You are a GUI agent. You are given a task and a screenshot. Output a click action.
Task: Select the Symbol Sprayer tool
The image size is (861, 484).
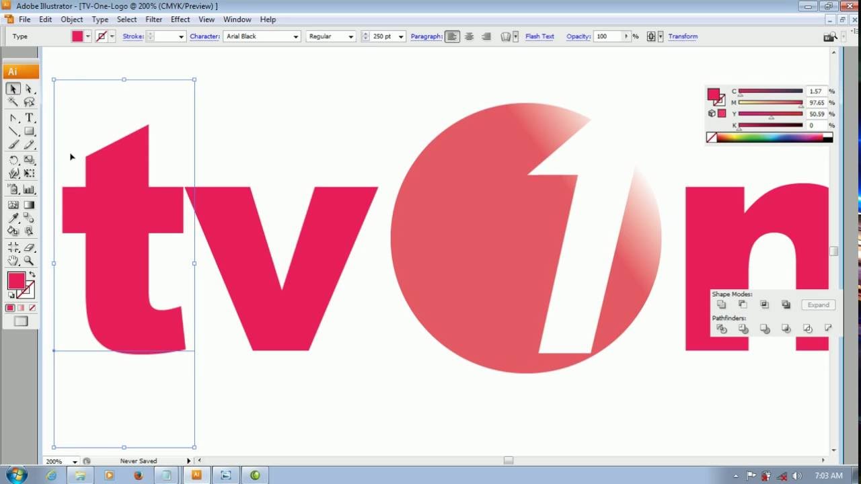13,190
